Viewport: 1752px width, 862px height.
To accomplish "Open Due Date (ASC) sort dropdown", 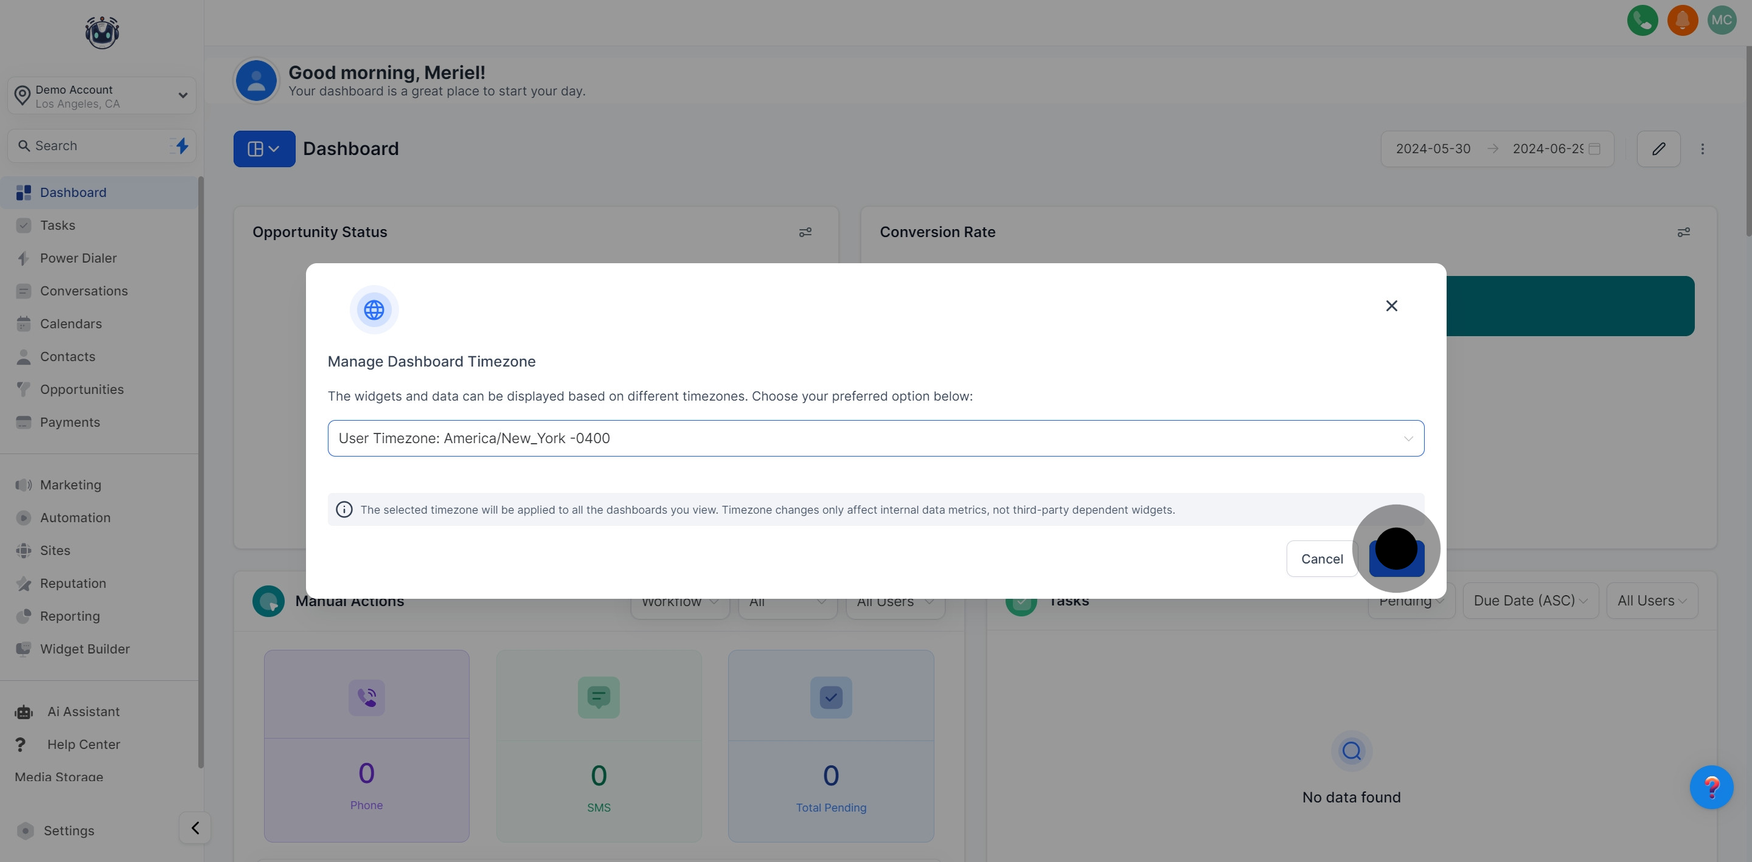I will pos(1529,601).
